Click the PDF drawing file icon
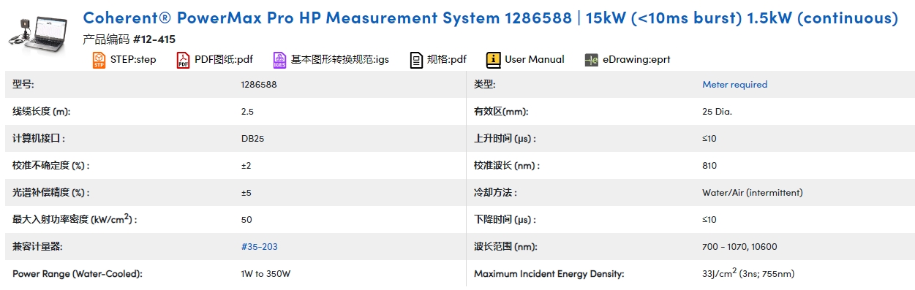 [x=183, y=60]
